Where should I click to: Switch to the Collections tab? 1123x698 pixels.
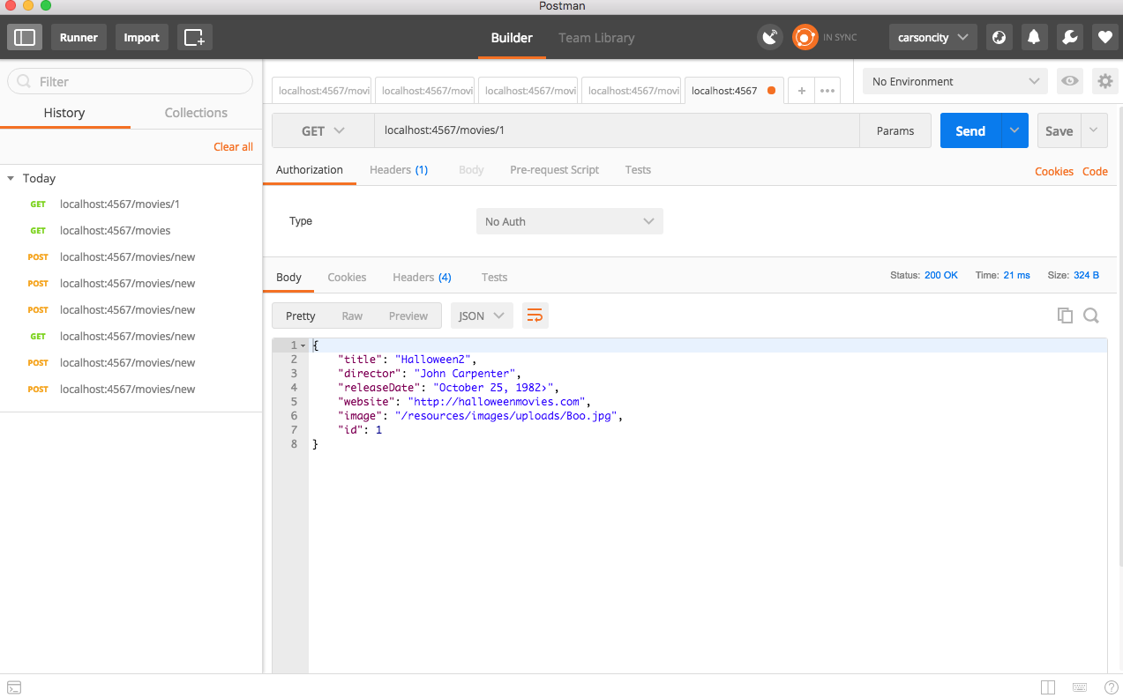pos(195,113)
